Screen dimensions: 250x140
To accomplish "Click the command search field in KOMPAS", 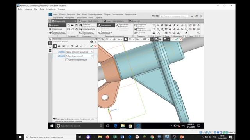I will [x=174, y=16].
